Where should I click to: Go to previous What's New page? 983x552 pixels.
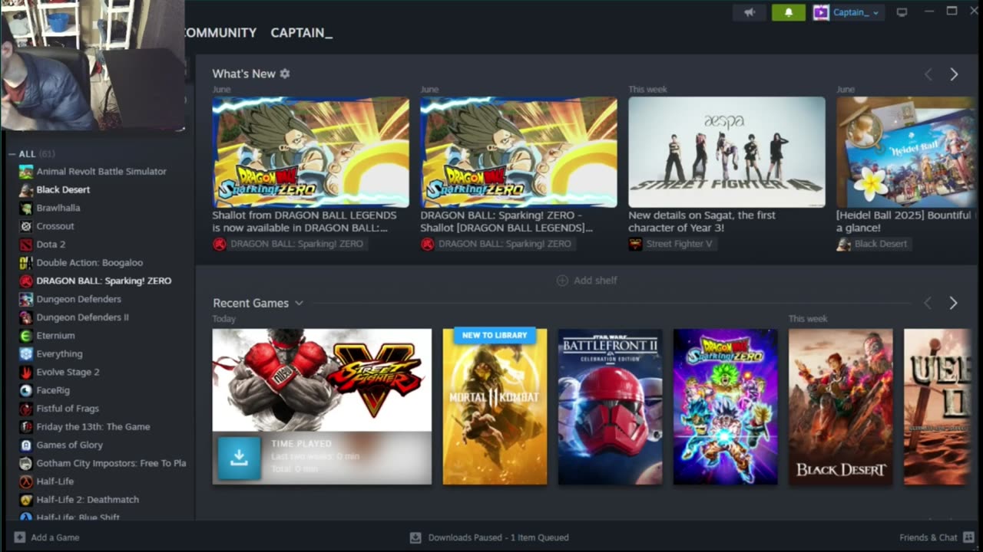[928, 74]
